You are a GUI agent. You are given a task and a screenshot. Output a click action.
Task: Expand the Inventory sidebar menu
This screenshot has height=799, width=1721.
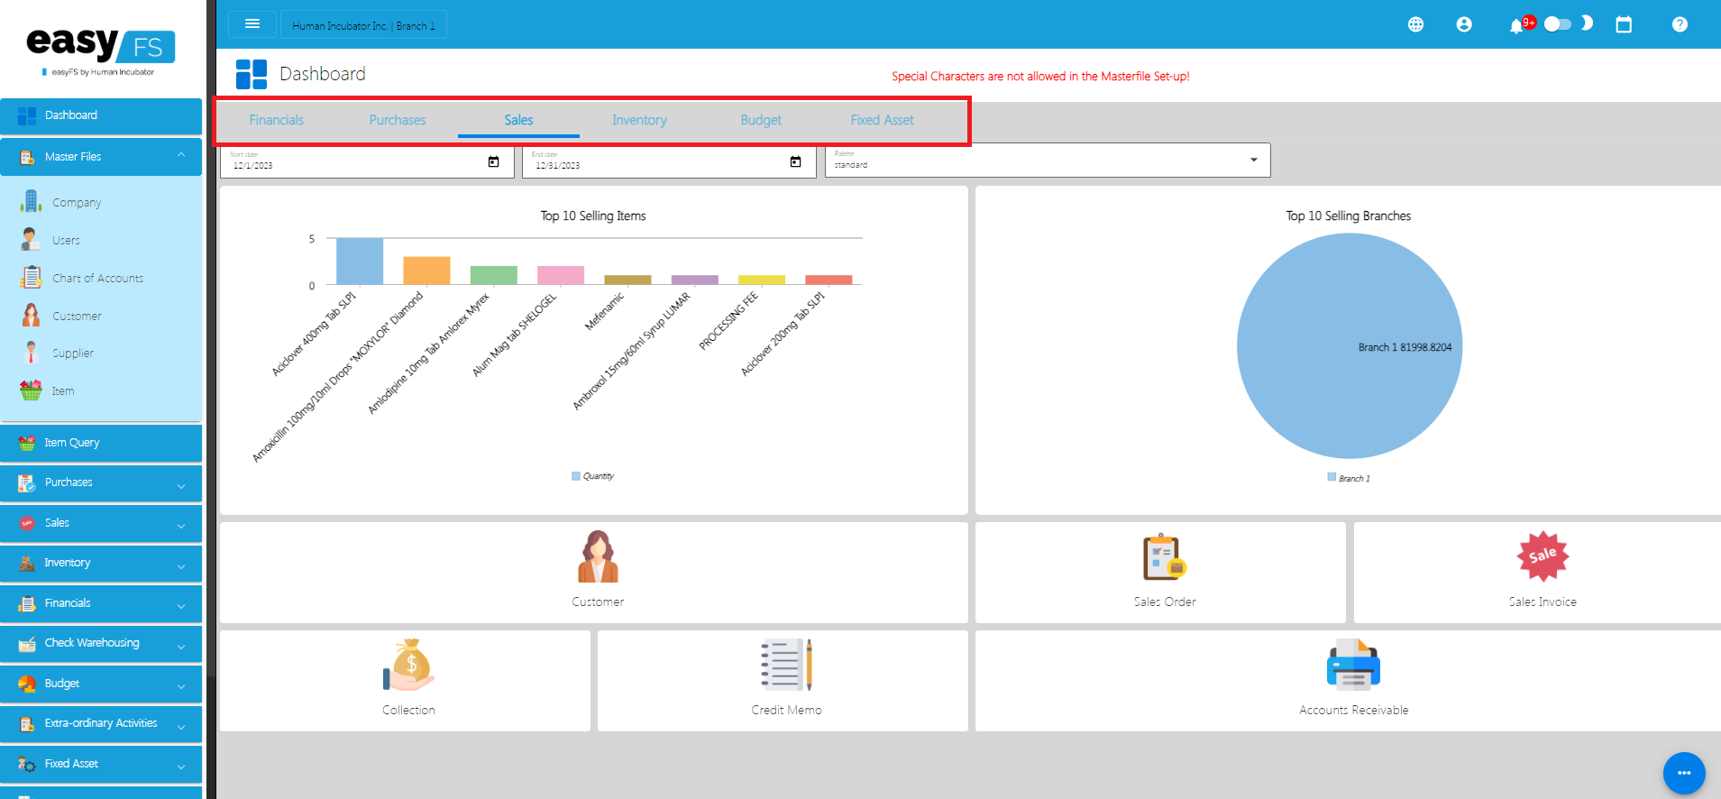tap(101, 563)
